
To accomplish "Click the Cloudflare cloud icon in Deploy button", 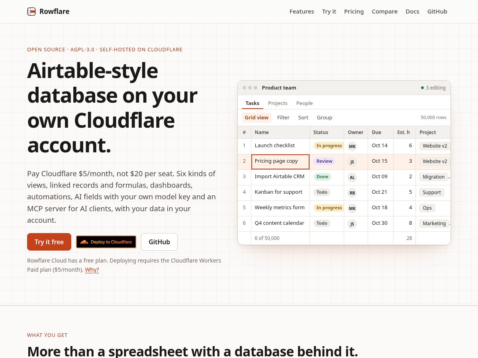I will point(84,242).
